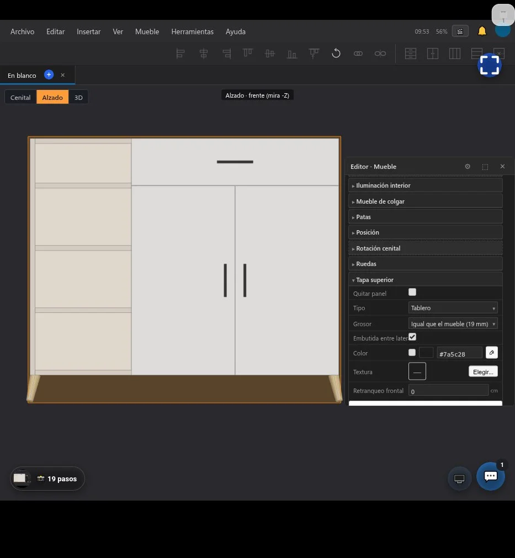The height and width of the screenshot is (558, 515).
Task: Open the Grosor thickness dropdown
Action: pyautogui.click(x=453, y=324)
